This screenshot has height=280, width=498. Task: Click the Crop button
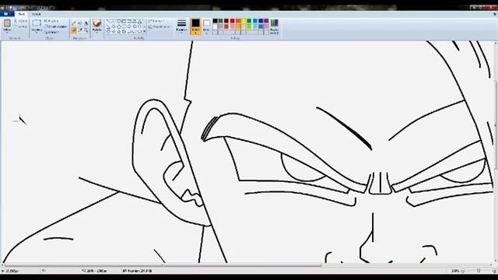click(51, 21)
